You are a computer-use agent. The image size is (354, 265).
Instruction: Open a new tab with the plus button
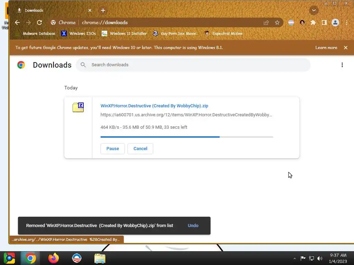click(103, 10)
